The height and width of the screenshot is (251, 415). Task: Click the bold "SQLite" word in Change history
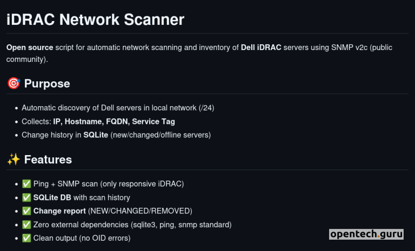[96, 135]
